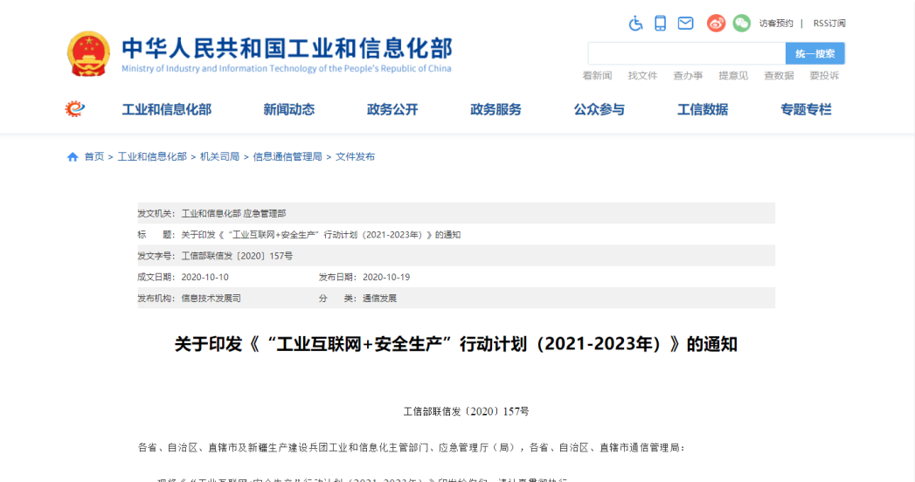The width and height of the screenshot is (915, 482).
Task: Click the RSS订阅 link
Action: point(829,24)
